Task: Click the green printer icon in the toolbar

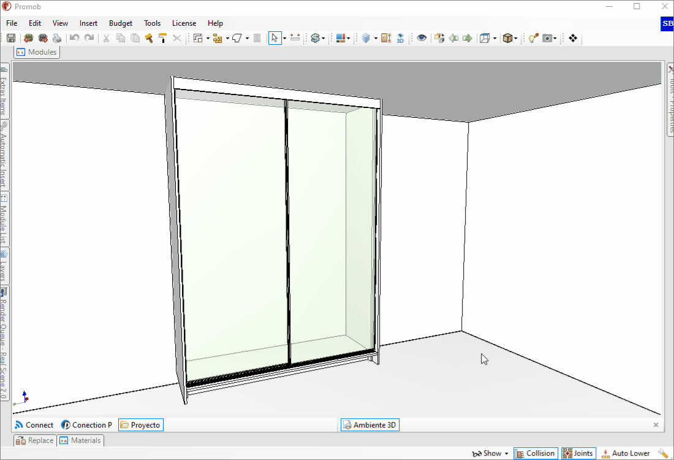Action: [28, 38]
